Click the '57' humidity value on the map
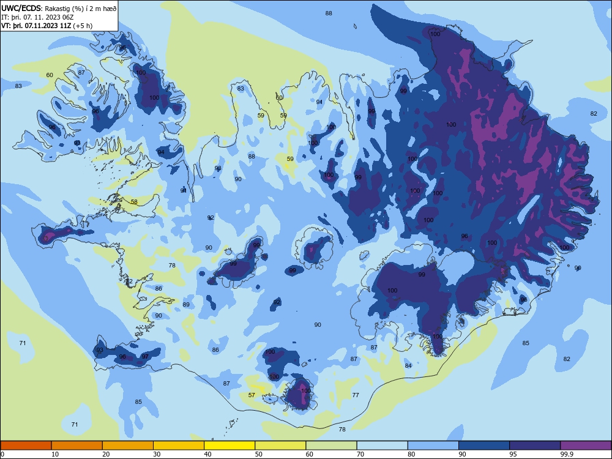612x459 pixels. 252,395
